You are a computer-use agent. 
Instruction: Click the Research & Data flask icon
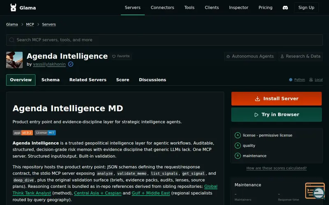pyautogui.click(x=282, y=57)
